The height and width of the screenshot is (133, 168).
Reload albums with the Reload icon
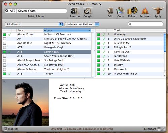coord(132,11)
